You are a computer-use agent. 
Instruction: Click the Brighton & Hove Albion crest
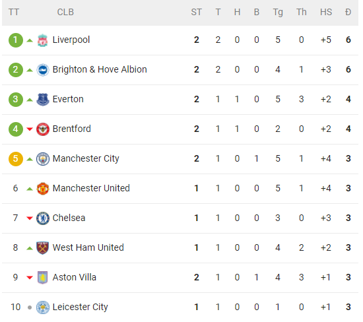[x=43, y=70]
